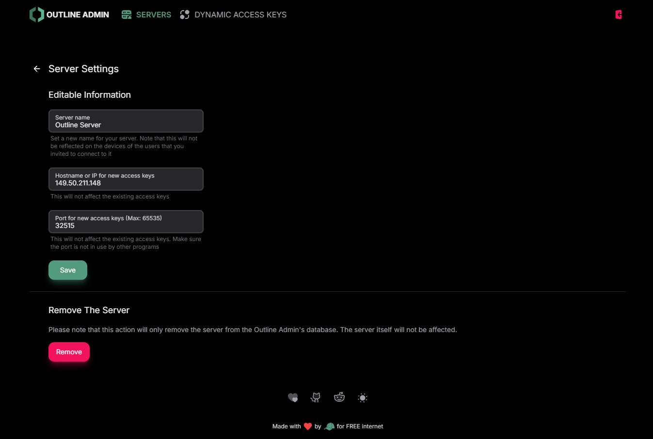Go back using the left arrow

(x=37, y=69)
